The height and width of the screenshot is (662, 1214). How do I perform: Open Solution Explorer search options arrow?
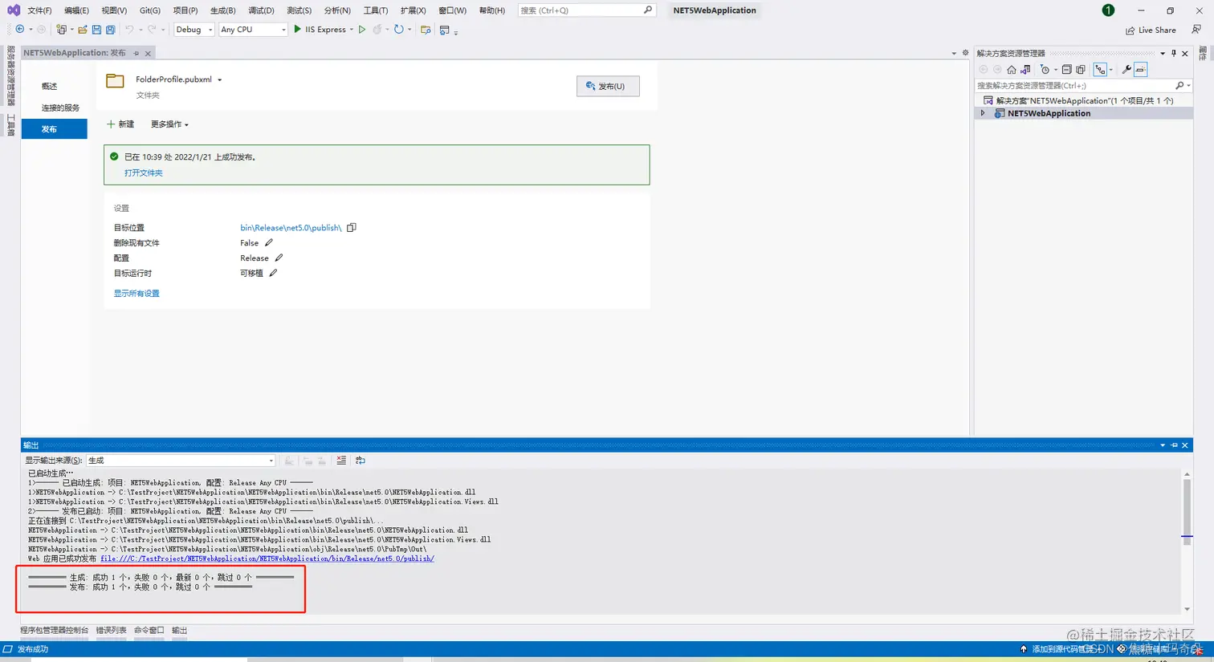1188,85
